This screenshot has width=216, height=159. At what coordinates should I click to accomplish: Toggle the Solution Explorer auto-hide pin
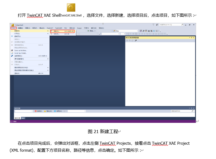coord(191,38)
